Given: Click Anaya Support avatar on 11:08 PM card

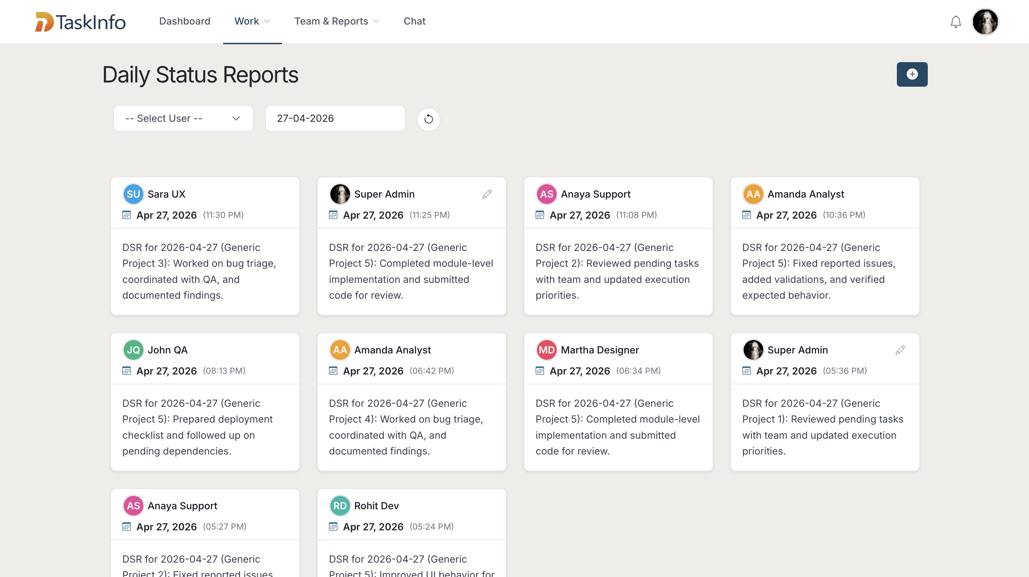Looking at the screenshot, I should [x=546, y=194].
